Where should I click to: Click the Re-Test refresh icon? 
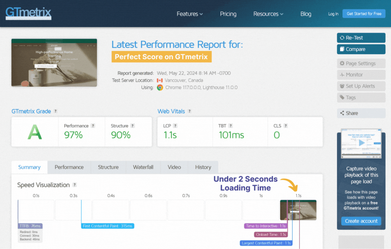pos(342,37)
